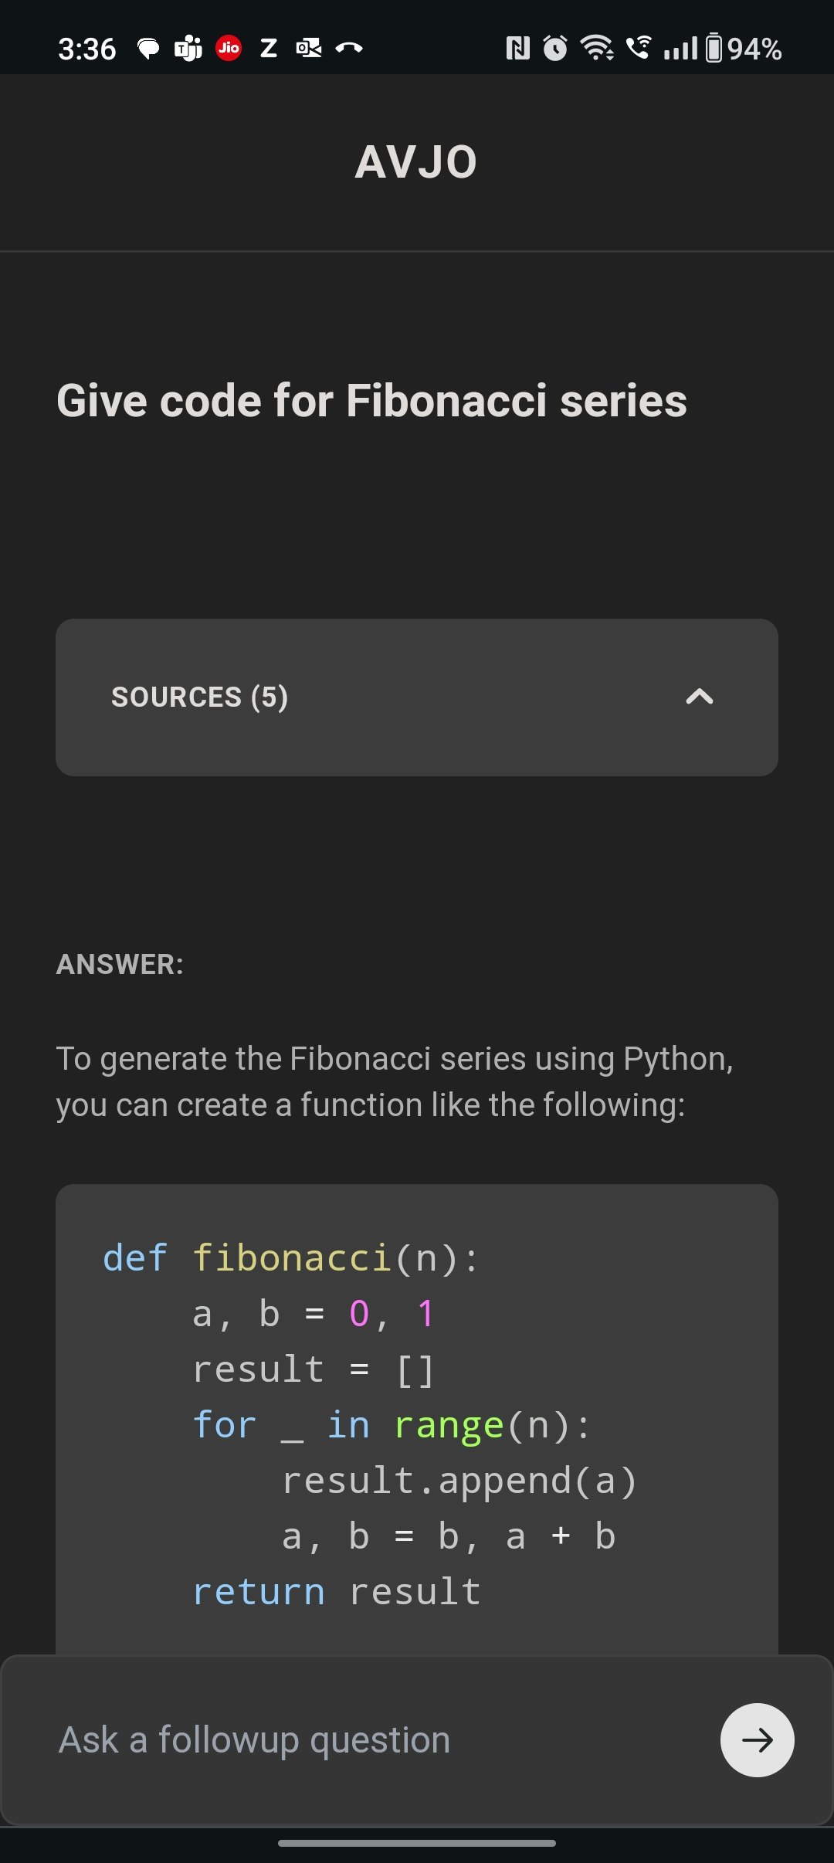Tap the battery indicator icon
The image size is (834, 1863).
[x=714, y=49]
